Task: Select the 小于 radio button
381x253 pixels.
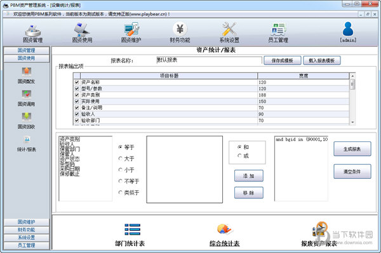Action: [120, 170]
